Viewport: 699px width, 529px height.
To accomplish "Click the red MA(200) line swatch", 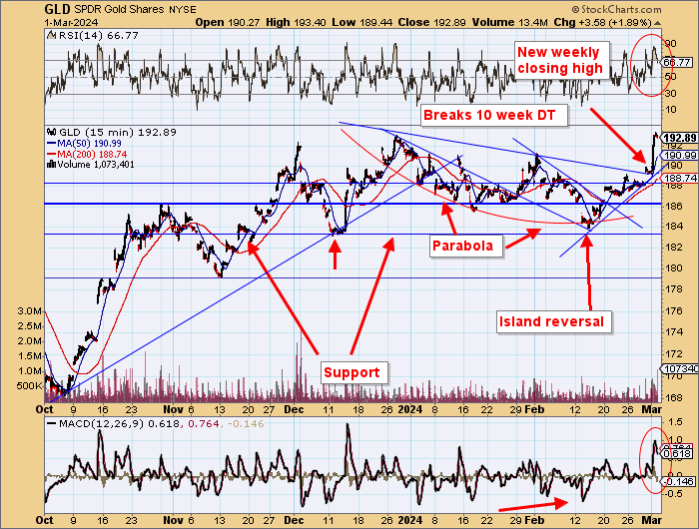I will 52,154.
